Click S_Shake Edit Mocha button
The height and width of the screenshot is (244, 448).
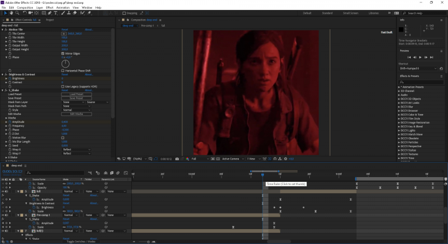pos(77,114)
